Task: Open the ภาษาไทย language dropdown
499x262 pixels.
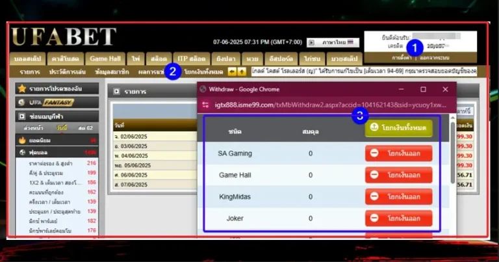Action: 333,42
